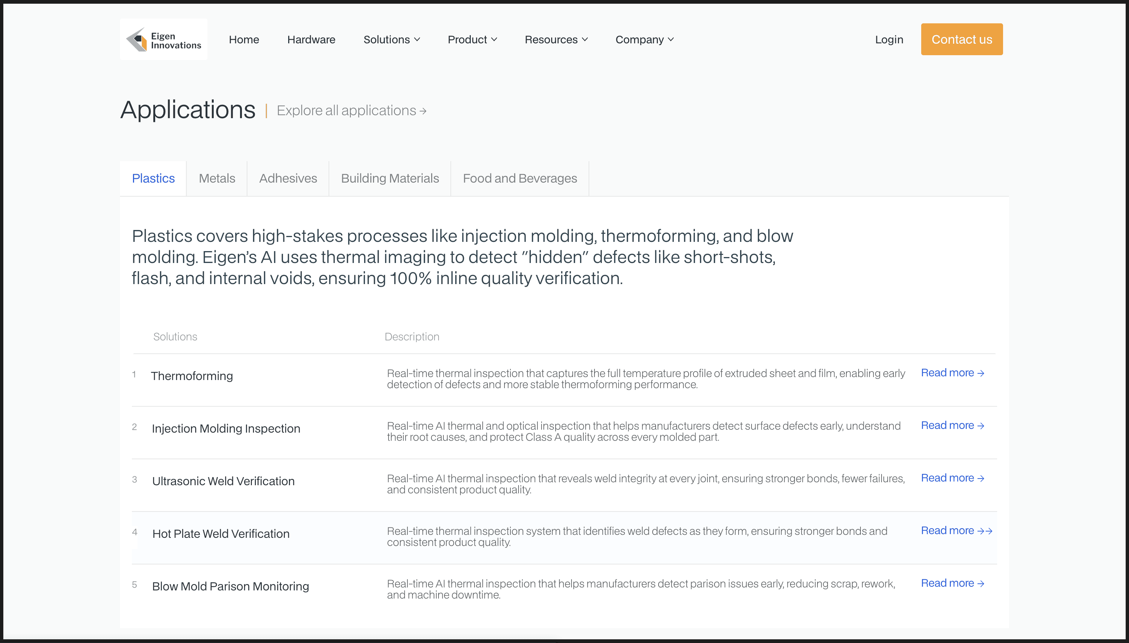Click the Login link

pyautogui.click(x=889, y=40)
